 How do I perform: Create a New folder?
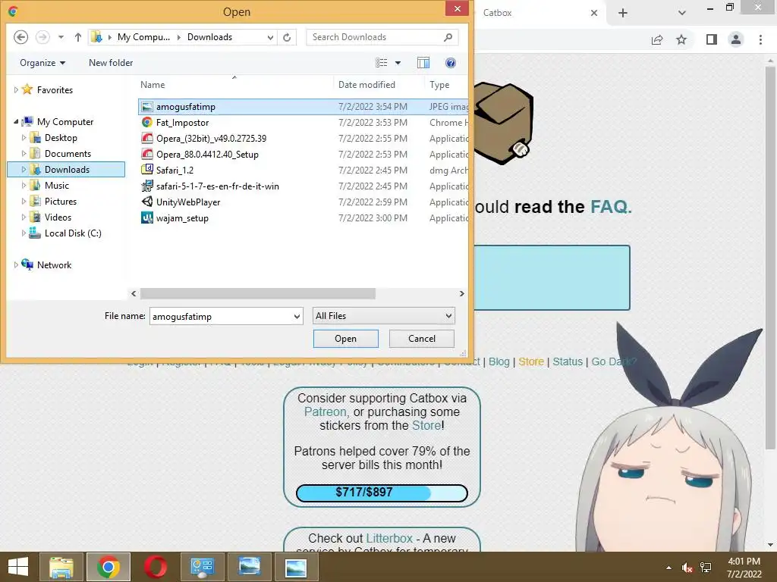111,63
